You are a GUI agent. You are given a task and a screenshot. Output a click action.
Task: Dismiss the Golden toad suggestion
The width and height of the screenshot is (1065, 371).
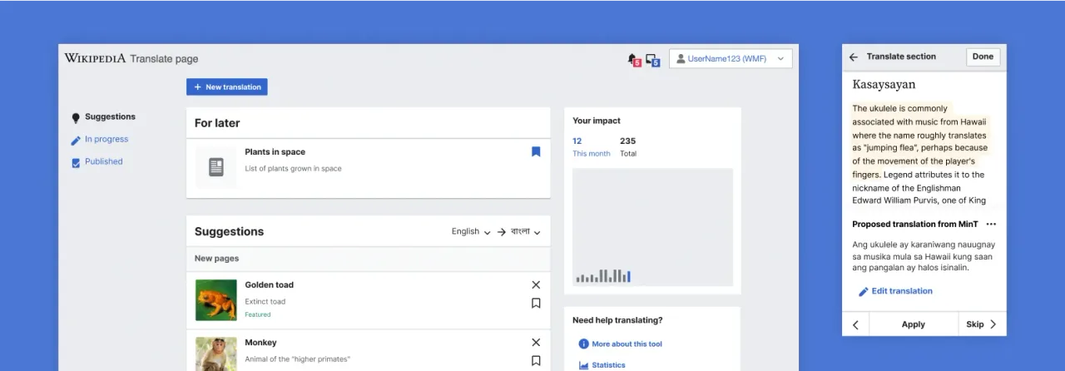coord(536,284)
